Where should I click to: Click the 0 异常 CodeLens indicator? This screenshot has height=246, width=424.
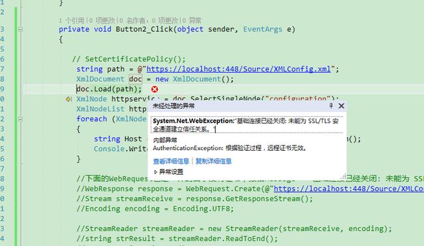[x=192, y=21]
